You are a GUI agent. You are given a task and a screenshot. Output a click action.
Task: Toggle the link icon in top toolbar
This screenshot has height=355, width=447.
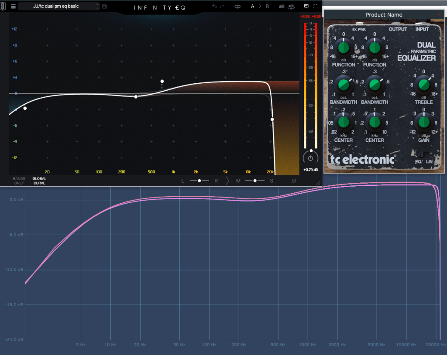(x=237, y=7)
